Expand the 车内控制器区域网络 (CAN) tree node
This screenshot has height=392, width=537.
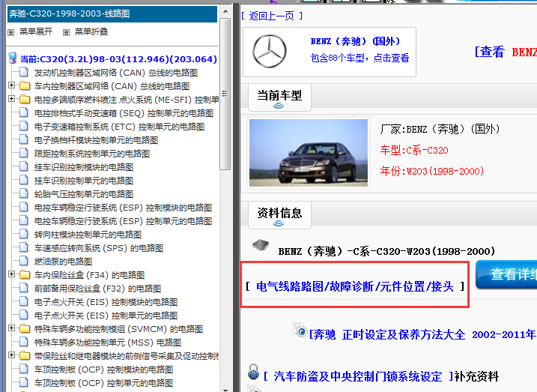pos(12,85)
